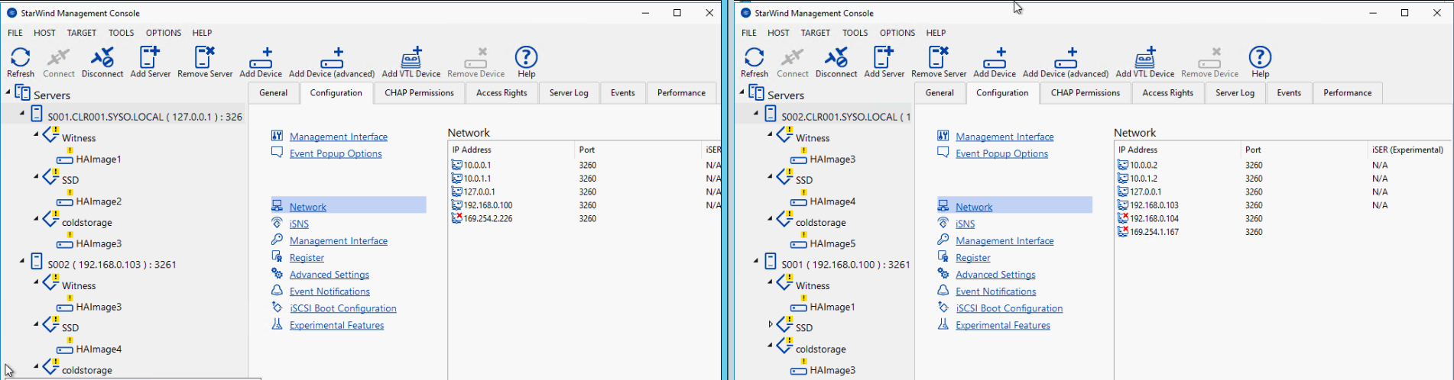
Task: Select 169.254.2.226 row in left Network list
Action: click(584, 218)
